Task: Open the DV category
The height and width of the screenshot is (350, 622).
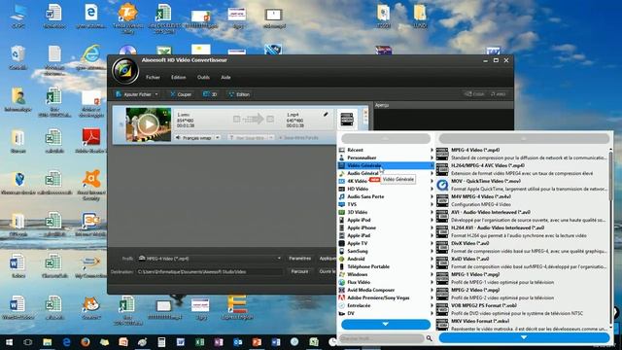Action: (x=386, y=313)
